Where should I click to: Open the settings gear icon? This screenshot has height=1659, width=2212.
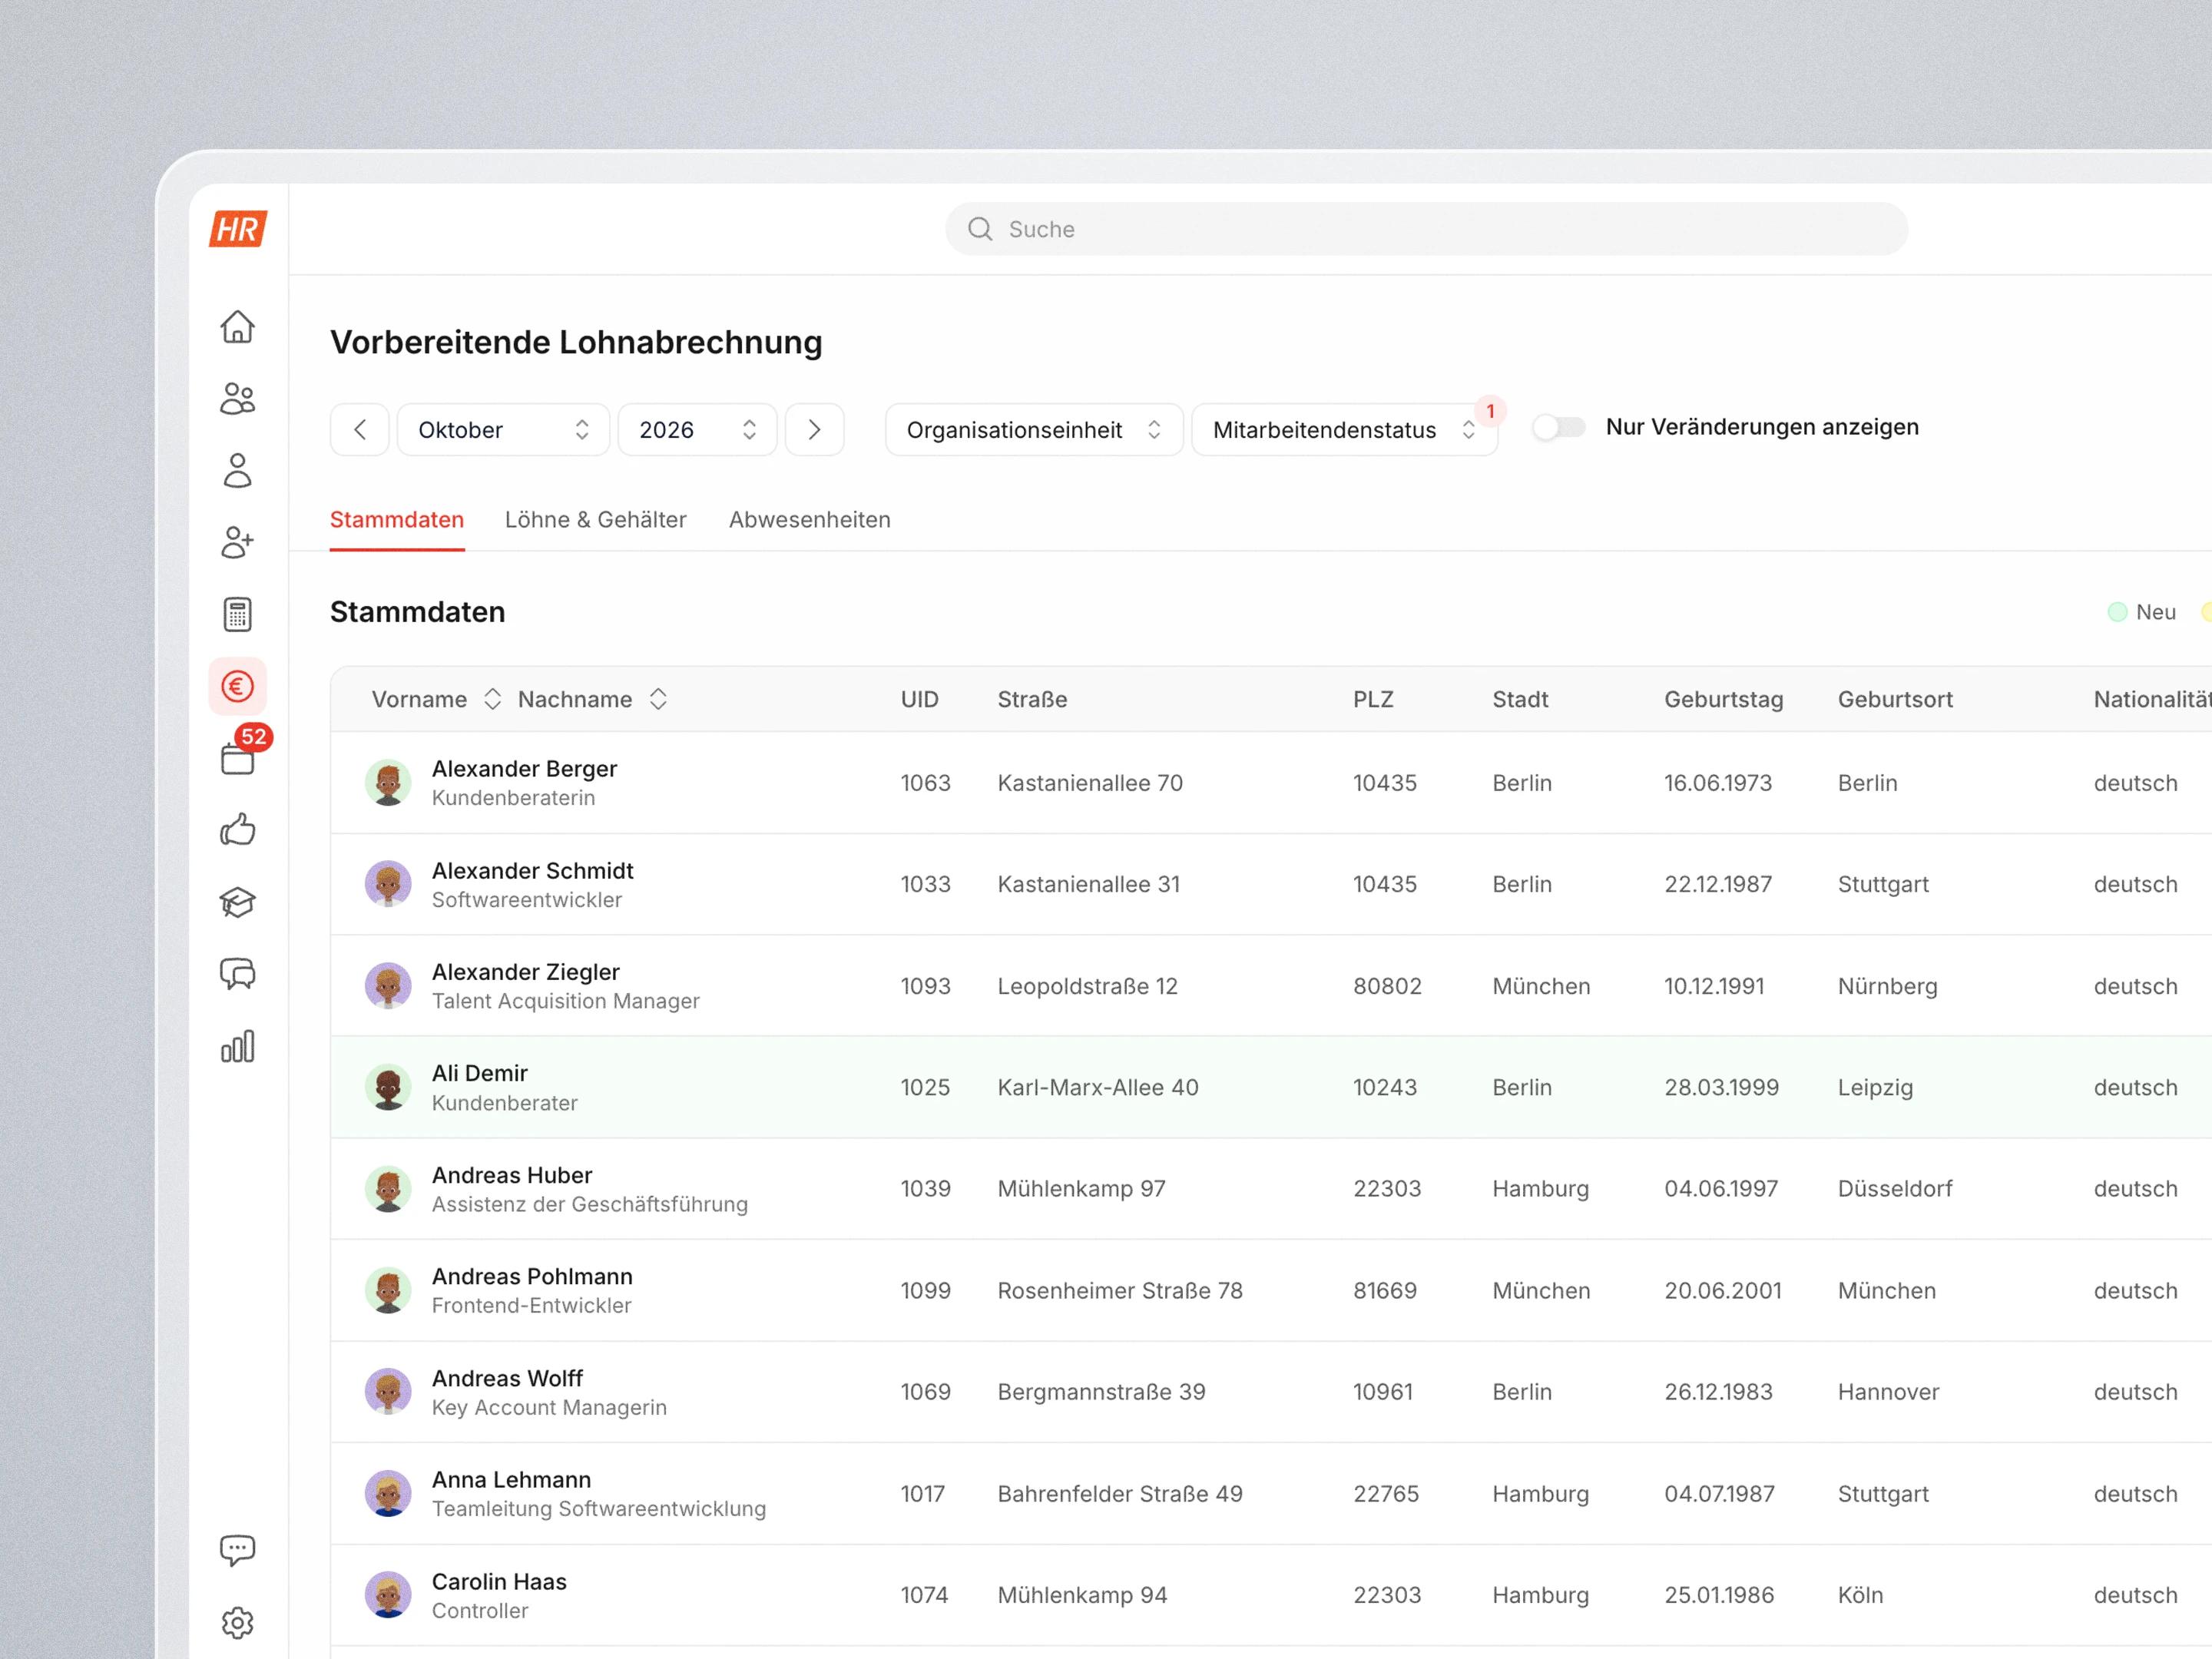237,1622
